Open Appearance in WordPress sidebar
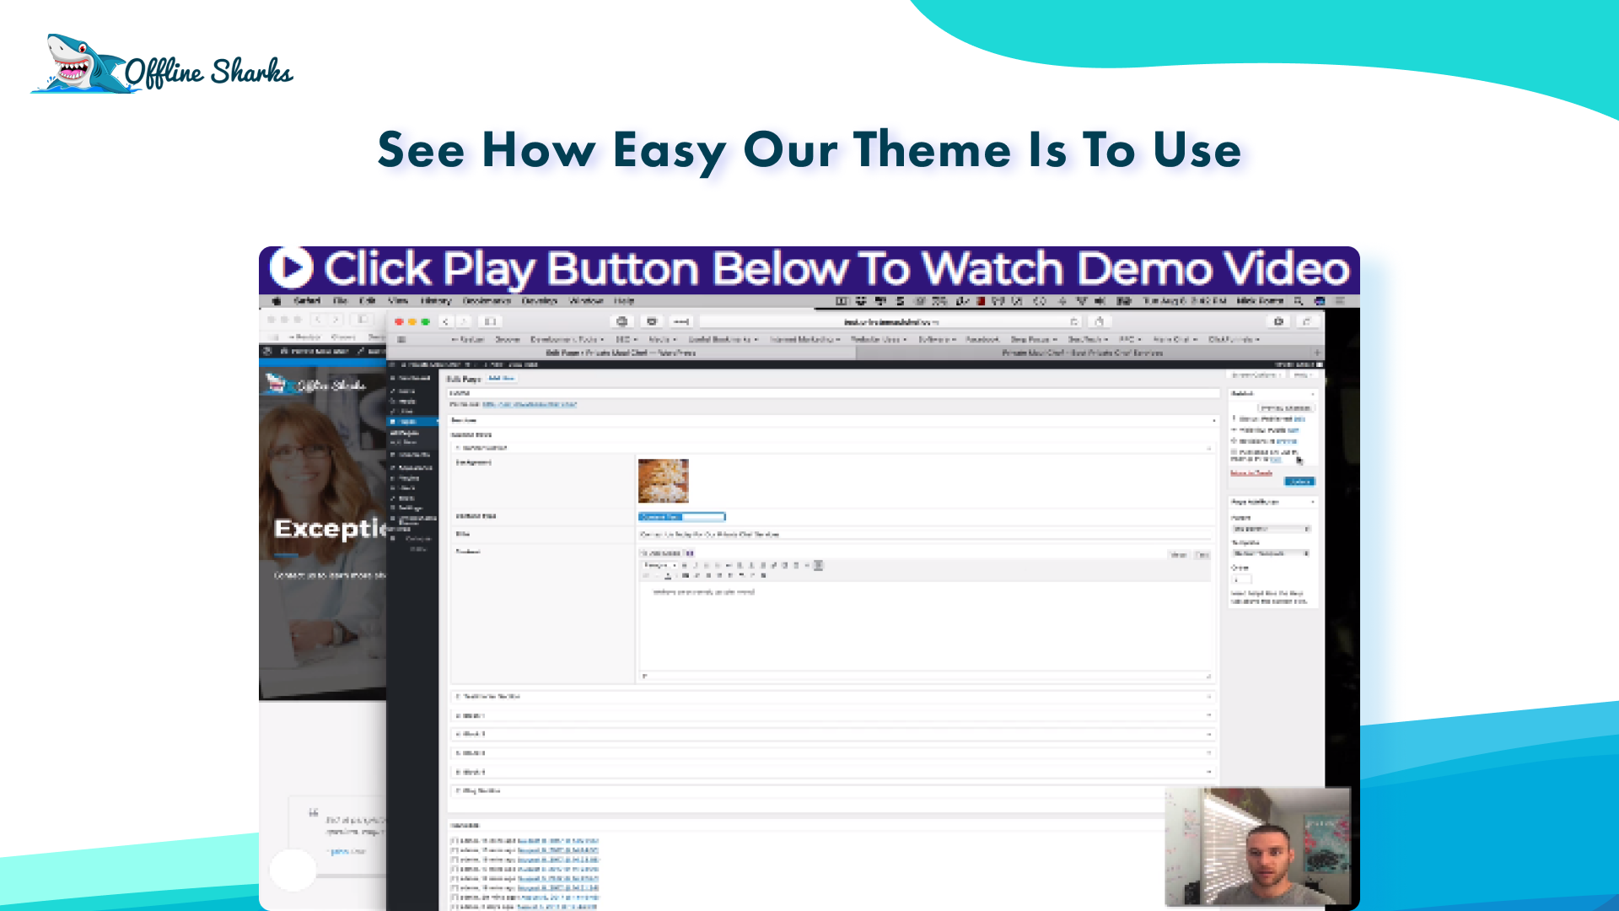The height and width of the screenshot is (911, 1619). (x=411, y=467)
